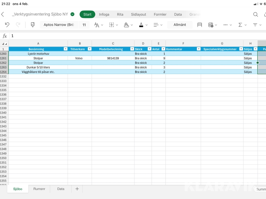Tap the green cloud sync status icon
Image resolution: width=266 pixels, height=199 pixels.
coord(72,14)
